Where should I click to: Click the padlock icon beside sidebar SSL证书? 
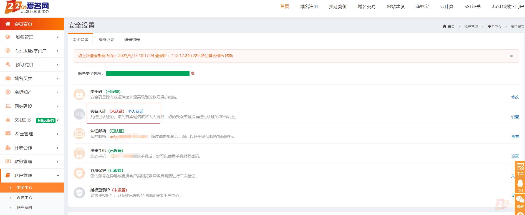pyautogui.click(x=8, y=120)
